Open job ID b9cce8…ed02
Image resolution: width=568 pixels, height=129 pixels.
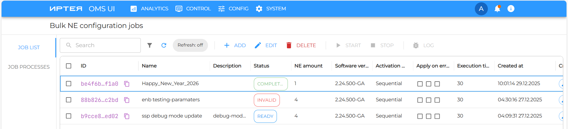coord(99,116)
